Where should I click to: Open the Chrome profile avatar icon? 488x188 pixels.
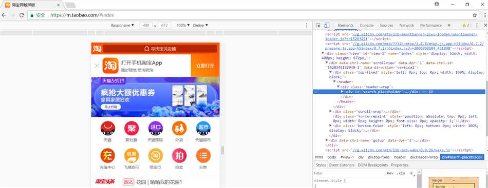pyautogui.click(x=437, y=4)
